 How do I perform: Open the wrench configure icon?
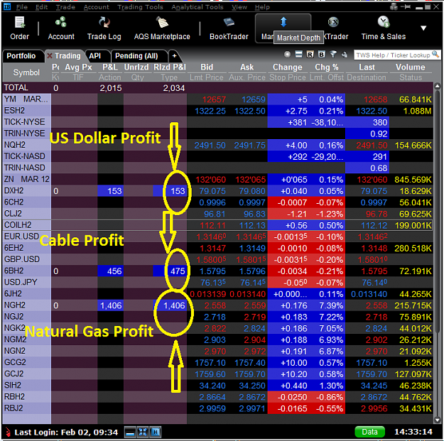click(345, 55)
